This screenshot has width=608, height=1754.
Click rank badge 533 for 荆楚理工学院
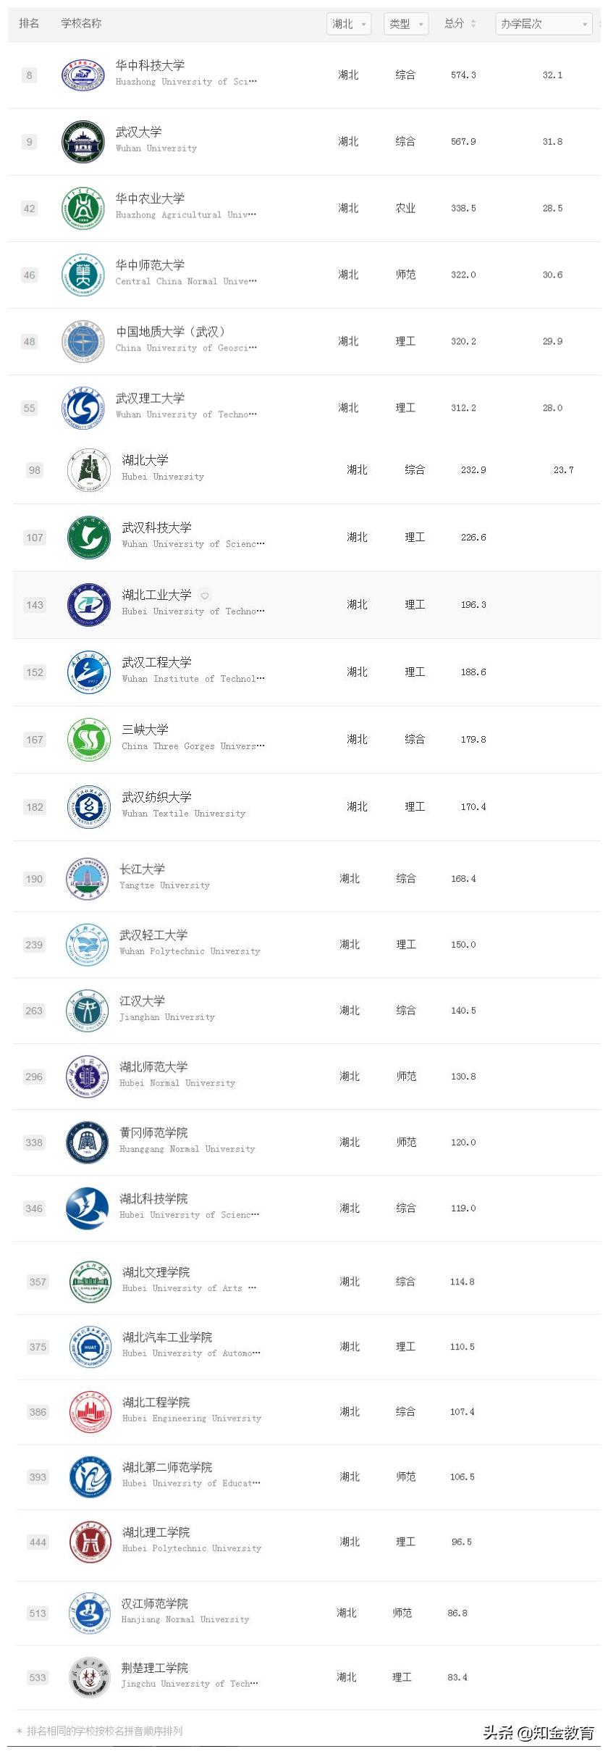click(x=38, y=1678)
